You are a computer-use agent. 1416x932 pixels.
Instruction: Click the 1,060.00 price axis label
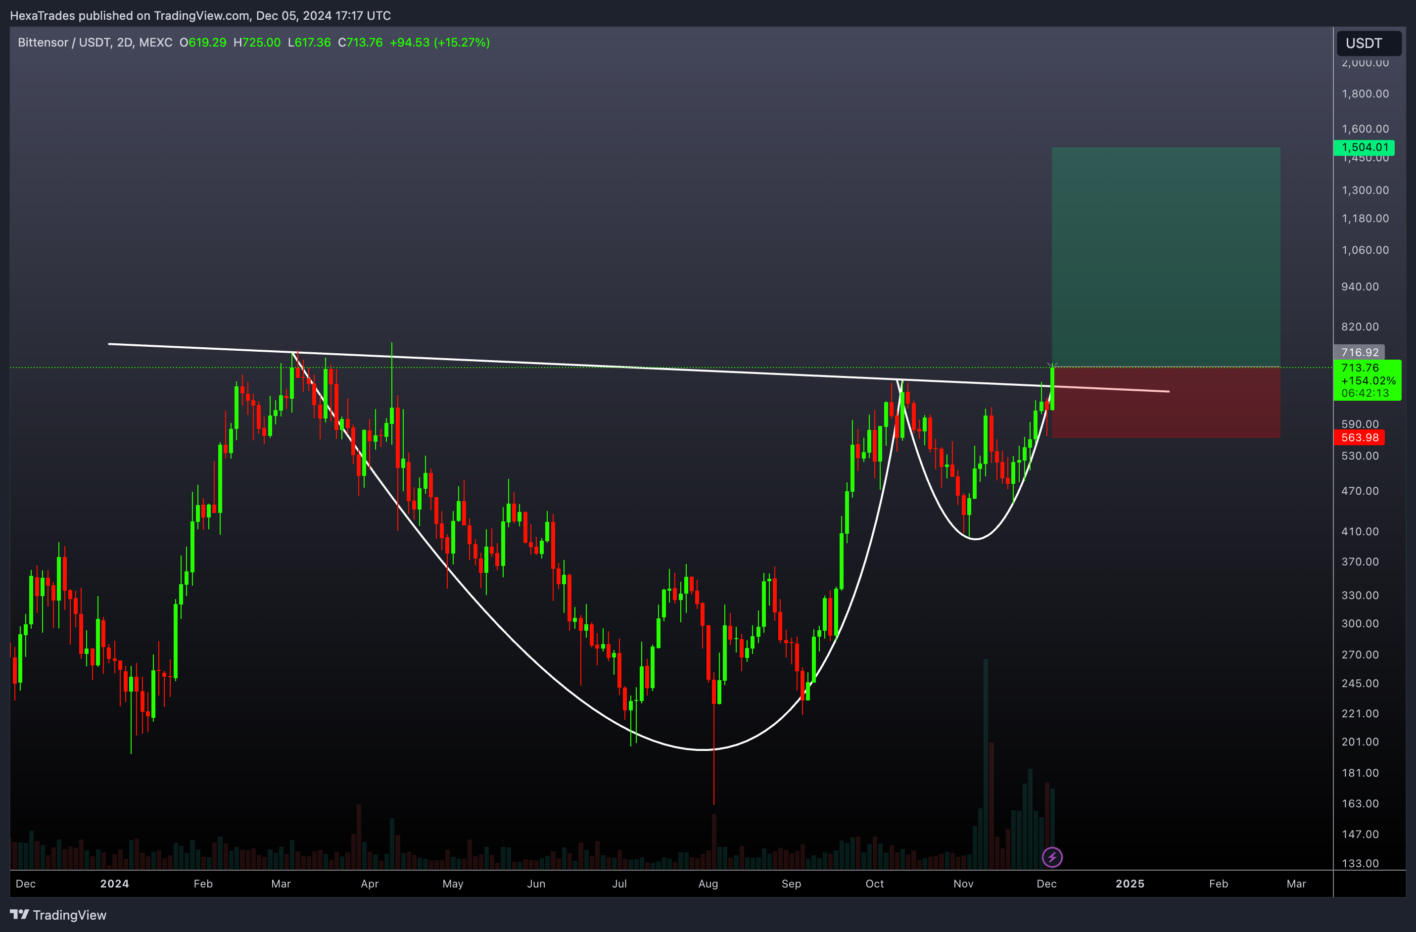(1366, 250)
